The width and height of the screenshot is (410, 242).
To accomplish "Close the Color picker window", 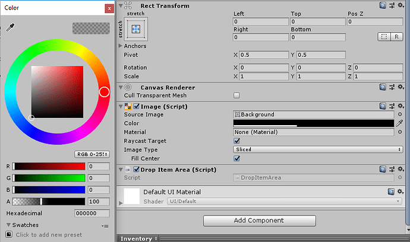I will (109, 9).
